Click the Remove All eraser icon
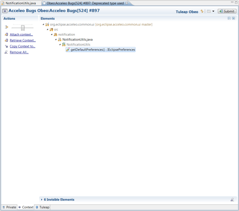The width and height of the screenshot is (239, 211). [x=6, y=52]
